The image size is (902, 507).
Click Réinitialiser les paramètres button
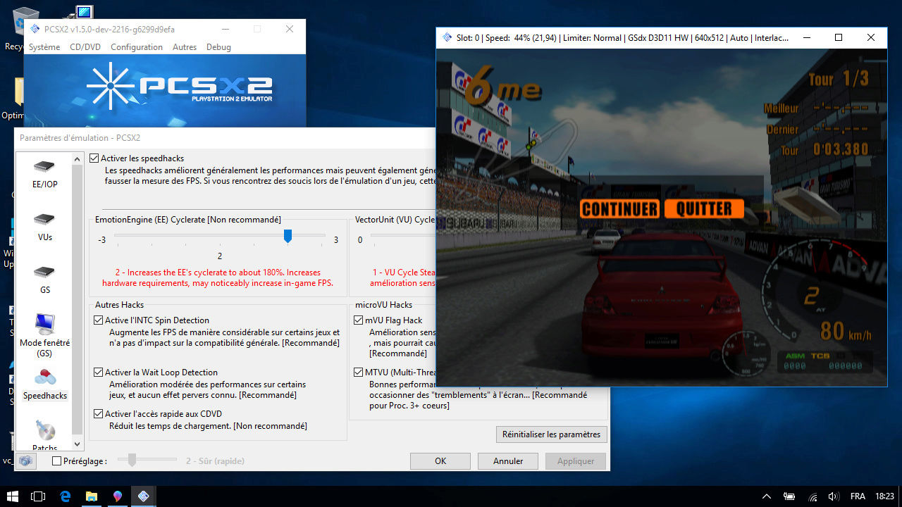(x=551, y=434)
